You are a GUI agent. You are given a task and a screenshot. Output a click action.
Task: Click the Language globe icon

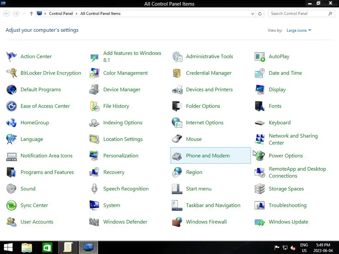12,139
